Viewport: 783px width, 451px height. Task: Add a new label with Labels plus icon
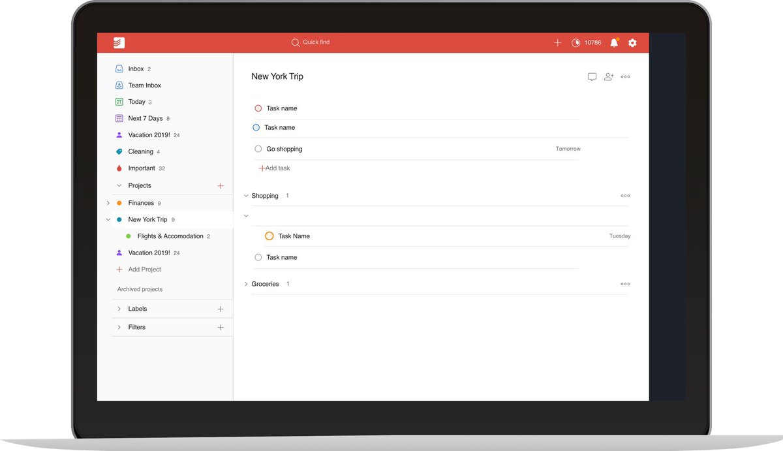(221, 309)
